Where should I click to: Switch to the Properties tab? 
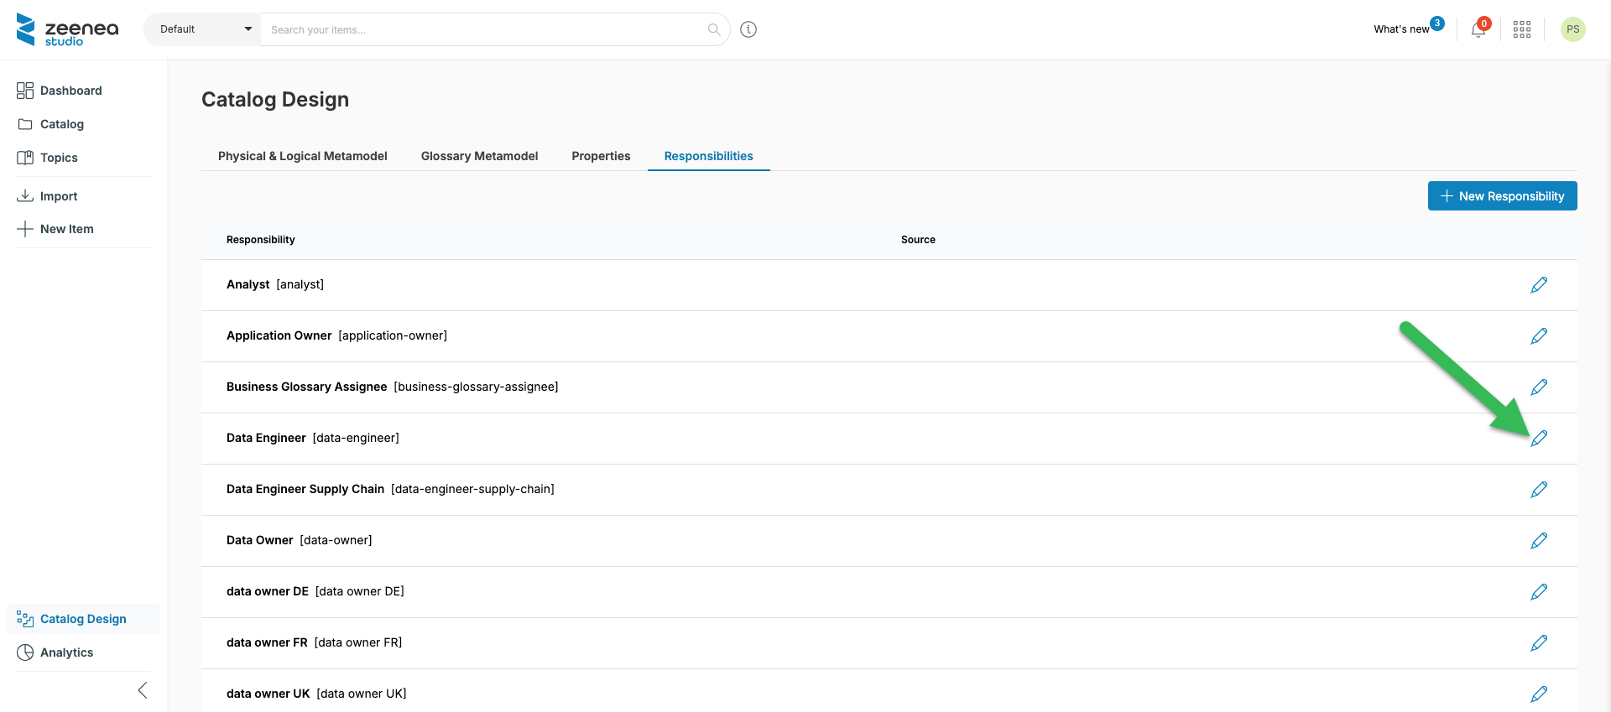pyautogui.click(x=601, y=156)
